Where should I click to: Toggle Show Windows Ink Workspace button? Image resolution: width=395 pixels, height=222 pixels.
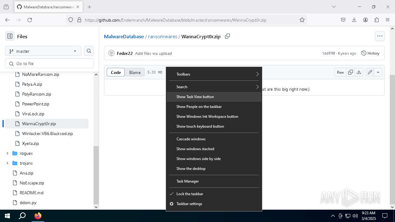click(214, 117)
